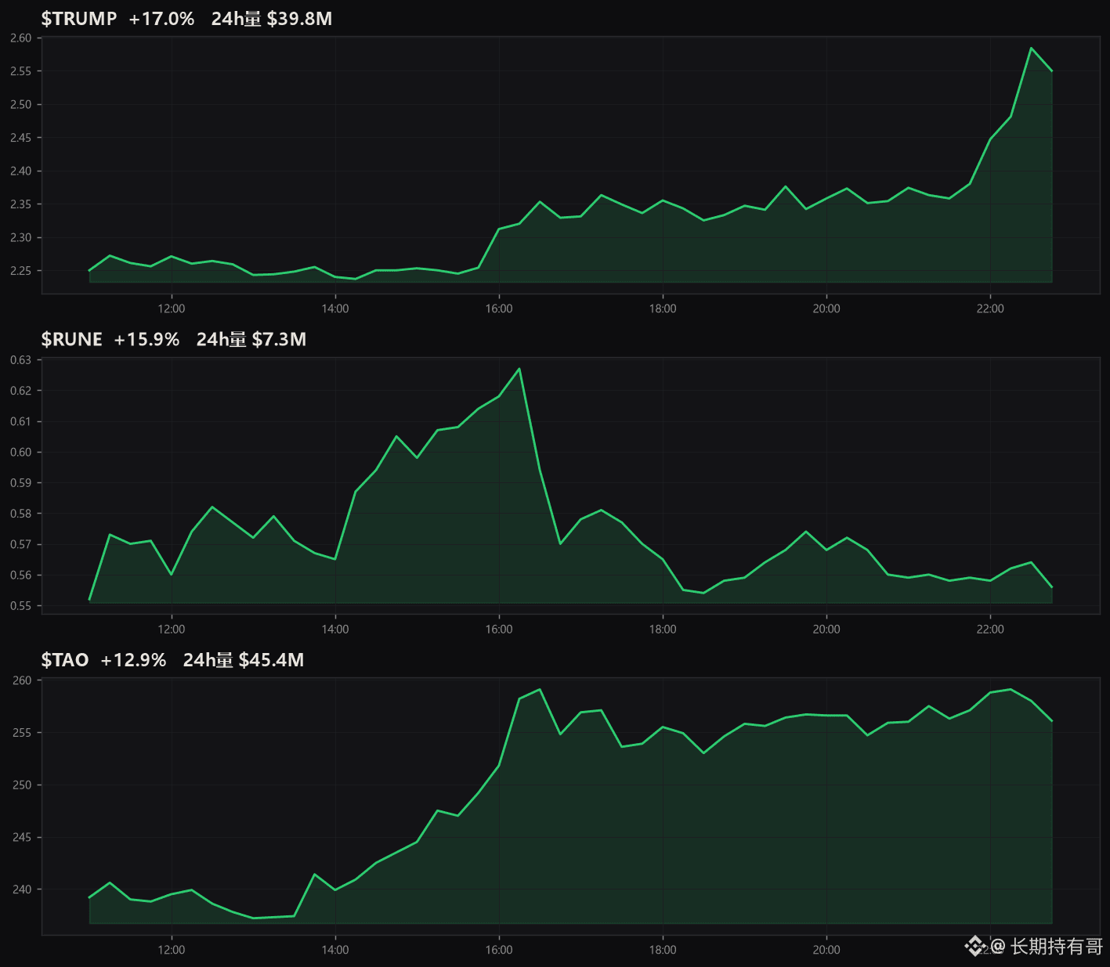
Task: Click 14:00 on the $RUNE time axis
Action: point(335,630)
